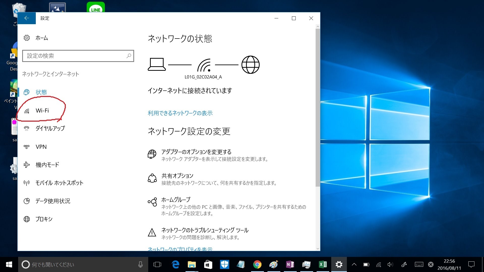The image size is (484, 272).
Task: Click the Wi-Fi icon in system tray
Action: click(x=379, y=264)
